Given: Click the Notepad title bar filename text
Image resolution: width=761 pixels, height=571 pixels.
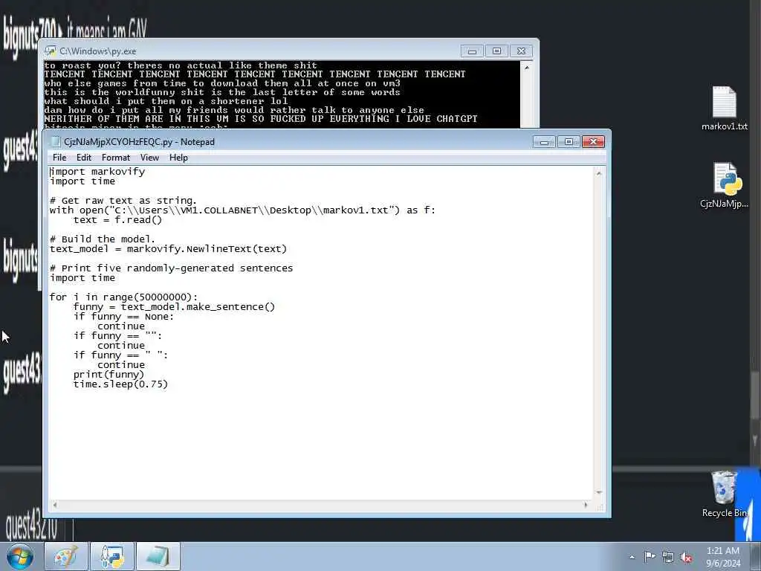Looking at the screenshot, I should pos(139,142).
